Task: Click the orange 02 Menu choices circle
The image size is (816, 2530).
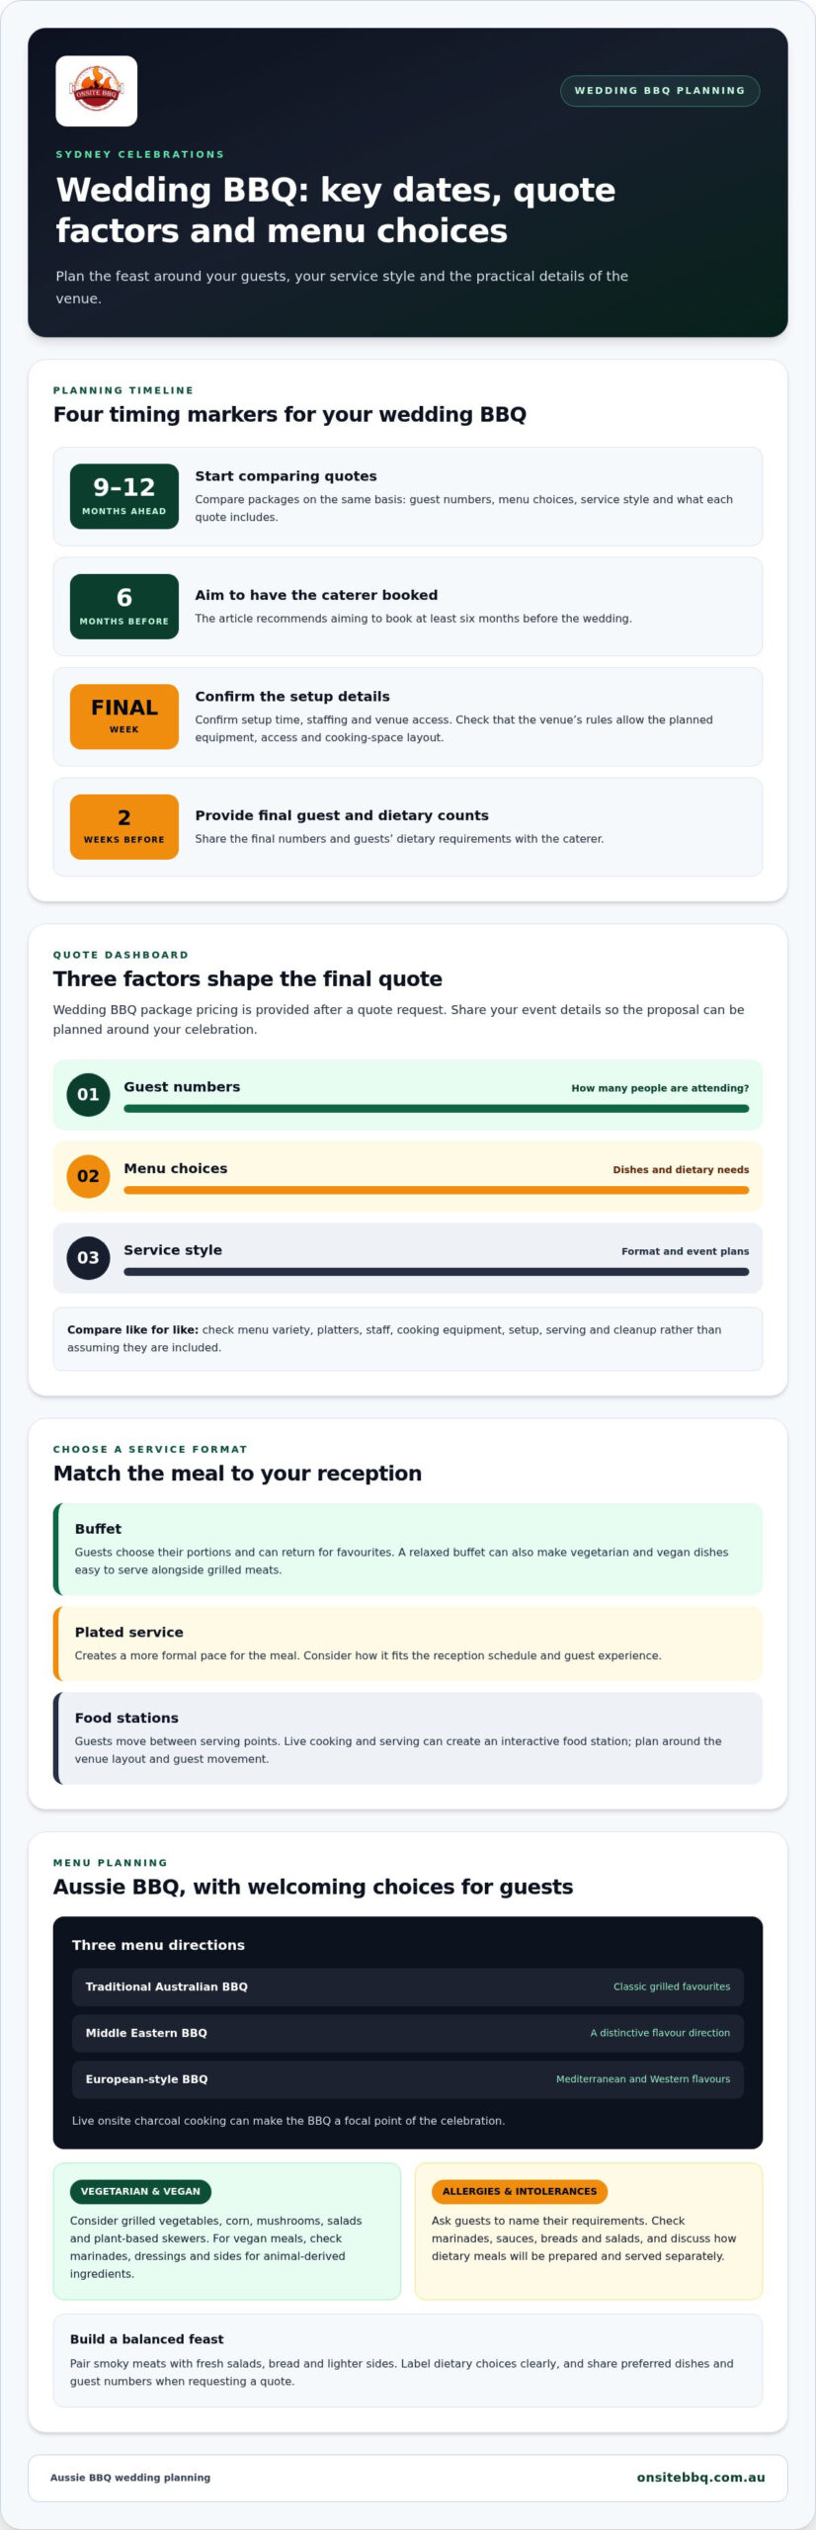Action: 88,1176
